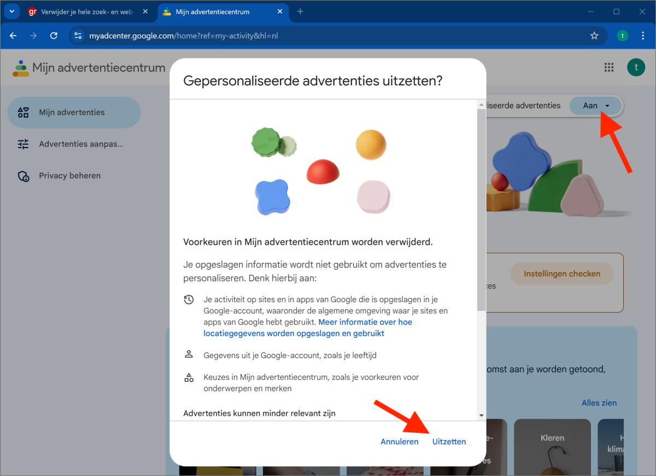The height and width of the screenshot is (476, 656).
Task: Open Chrome three-dot menu
Action: tap(641, 36)
